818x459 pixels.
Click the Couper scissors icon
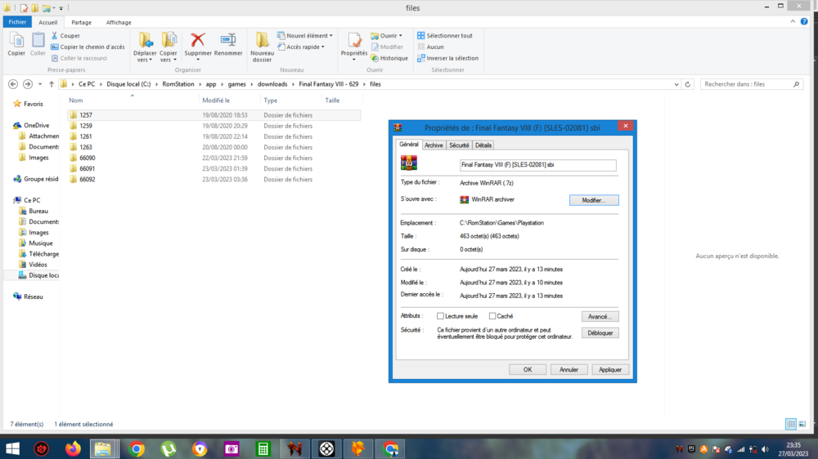55,36
